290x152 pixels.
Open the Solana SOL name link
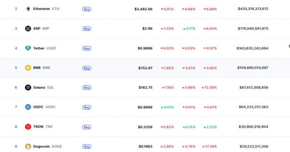[x=43, y=88]
